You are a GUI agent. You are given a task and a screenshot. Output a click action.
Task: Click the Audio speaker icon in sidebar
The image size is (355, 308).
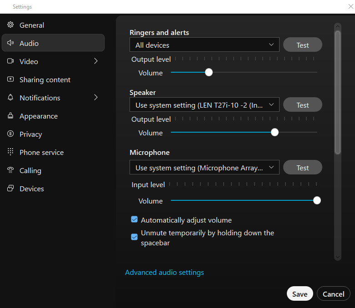pos(10,43)
